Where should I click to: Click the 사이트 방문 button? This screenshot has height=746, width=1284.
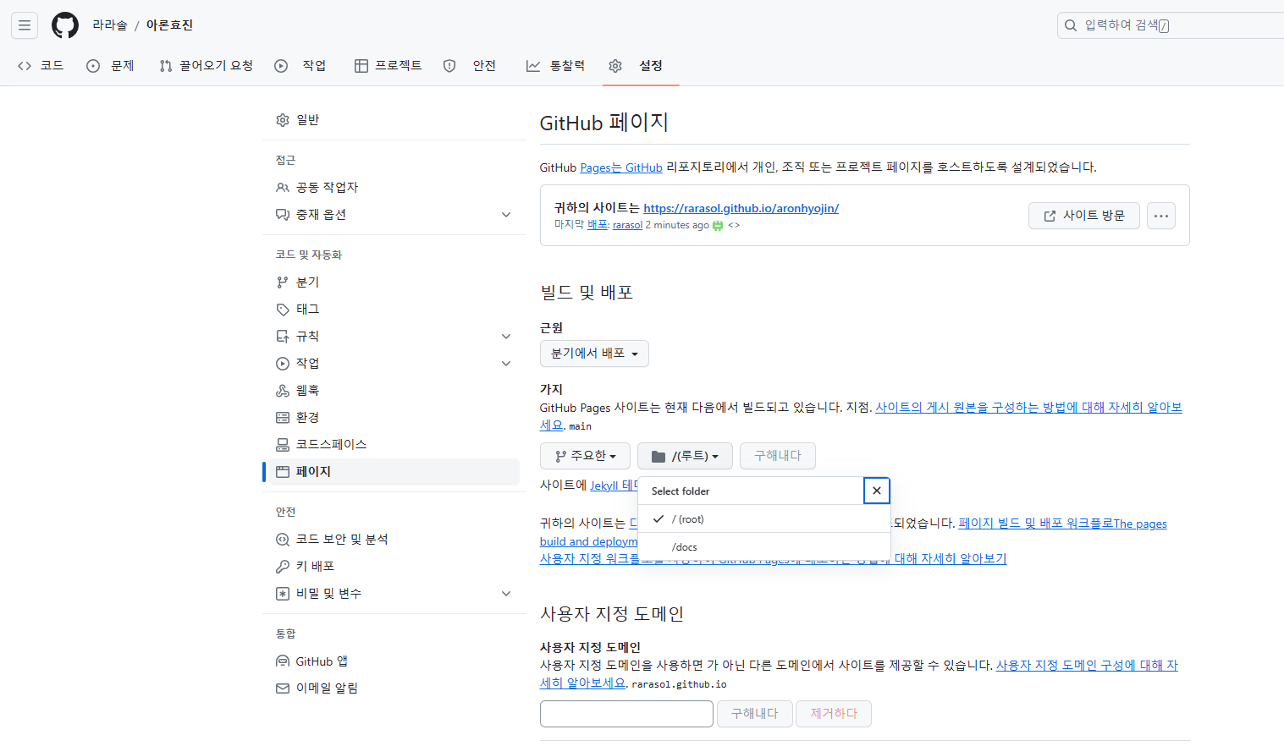[x=1084, y=216]
